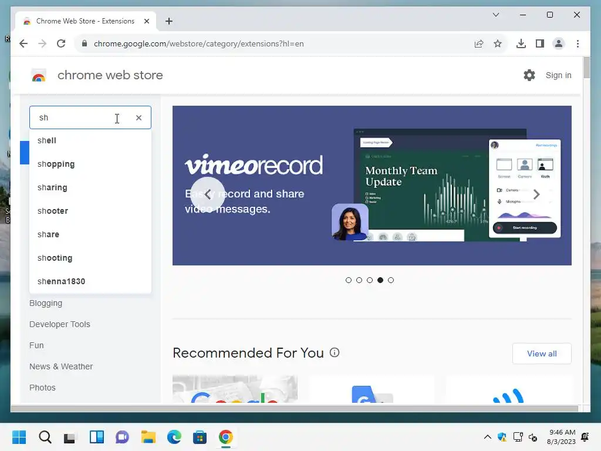Click the forward navigation arrow
The width and height of the screenshot is (601, 451).
(42, 43)
